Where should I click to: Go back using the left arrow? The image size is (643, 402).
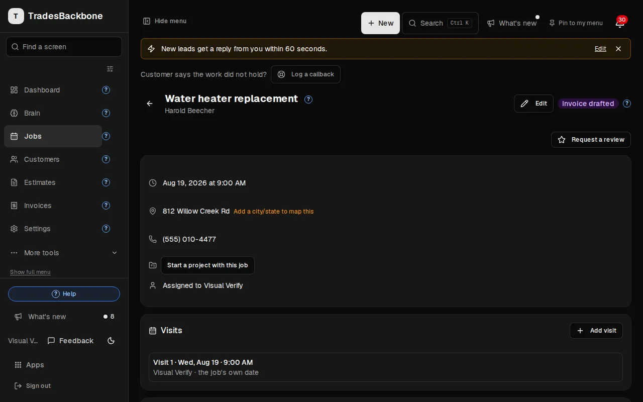(150, 104)
